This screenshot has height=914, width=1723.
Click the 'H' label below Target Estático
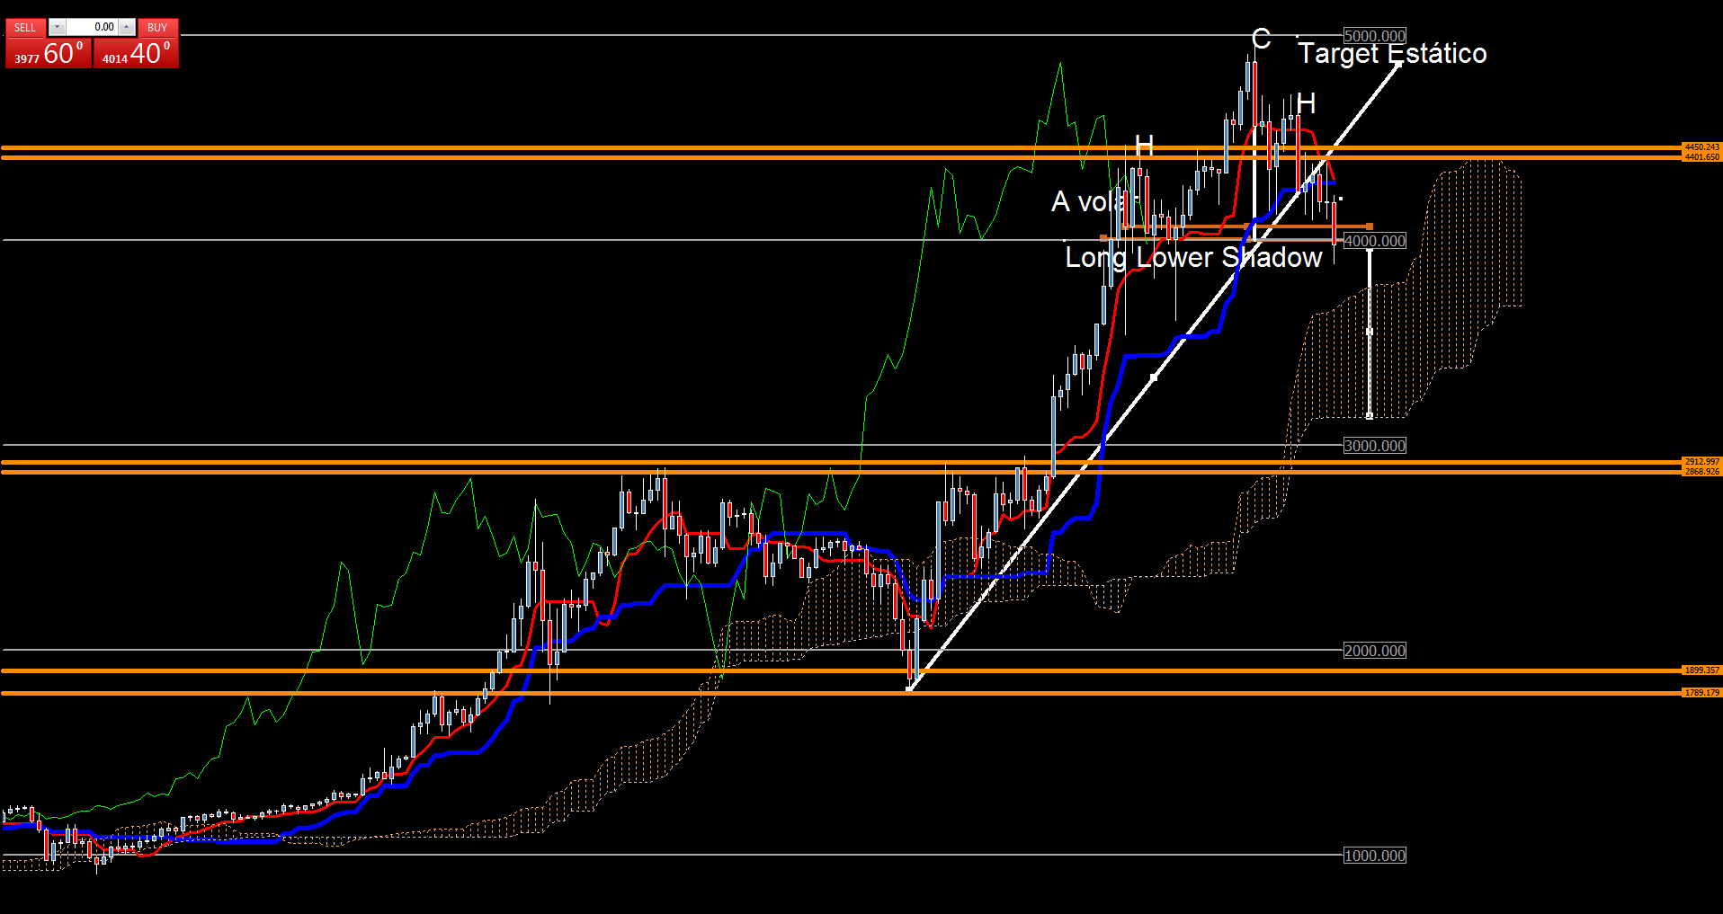coord(1306,103)
